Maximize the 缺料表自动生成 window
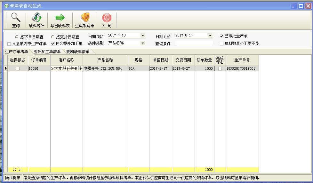Viewport: 313px width, 183px height. point(301,6)
